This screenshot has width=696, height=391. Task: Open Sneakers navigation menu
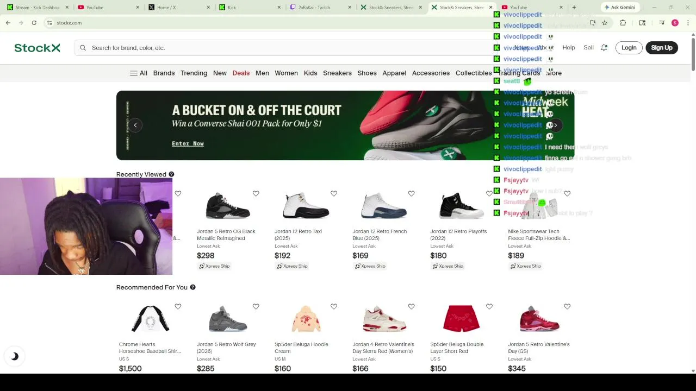click(x=337, y=73)
